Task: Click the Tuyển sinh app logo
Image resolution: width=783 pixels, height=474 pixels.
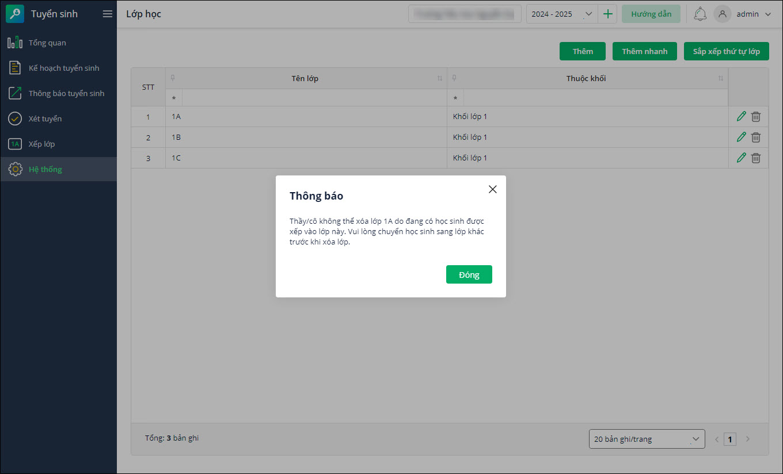Action: [x=15, y=14]
